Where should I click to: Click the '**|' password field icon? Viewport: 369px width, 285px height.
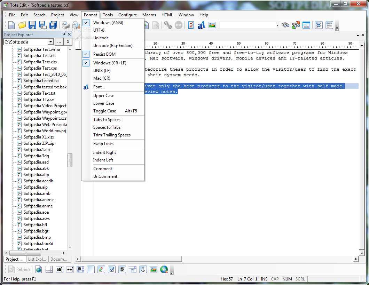point(70,269)
